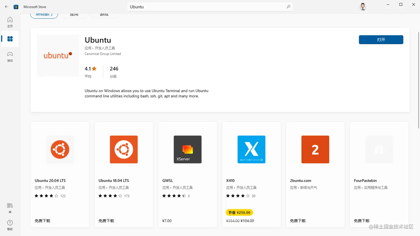Go back using the back arrow

click(x=7, y=7)
